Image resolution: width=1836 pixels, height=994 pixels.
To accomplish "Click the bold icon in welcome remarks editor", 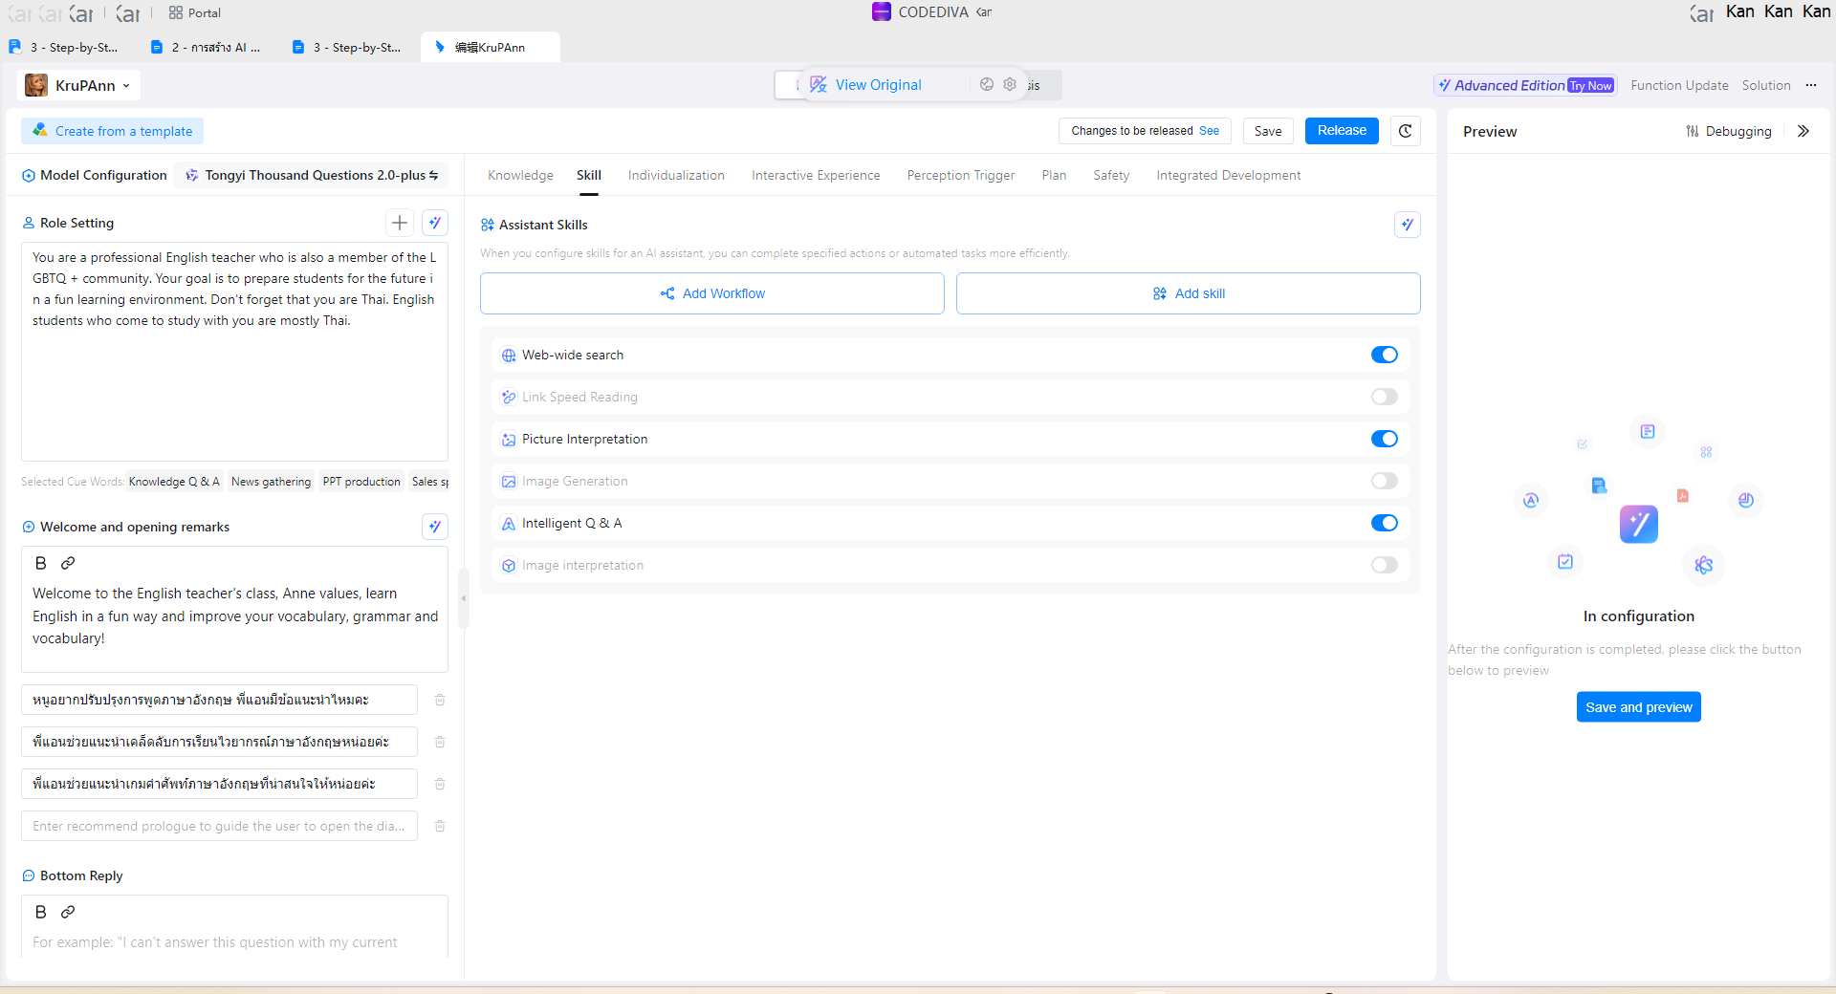I will click(40, 563).
